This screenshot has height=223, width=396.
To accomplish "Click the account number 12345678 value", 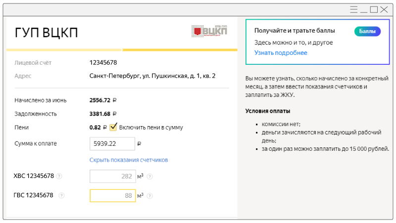I will [103, 63].
